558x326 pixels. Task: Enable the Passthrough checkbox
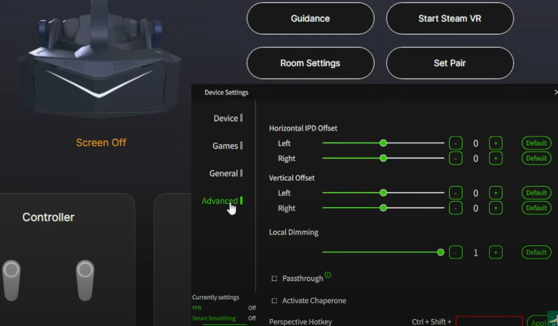pyautogui.click(x=275, y=279)
